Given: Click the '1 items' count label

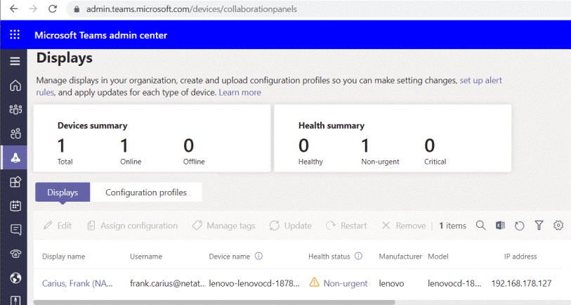Looking at the screenshot, I should point(452,226).
